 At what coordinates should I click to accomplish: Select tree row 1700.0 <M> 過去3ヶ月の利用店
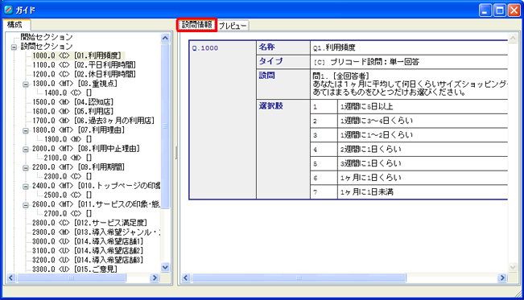[93, 121]
